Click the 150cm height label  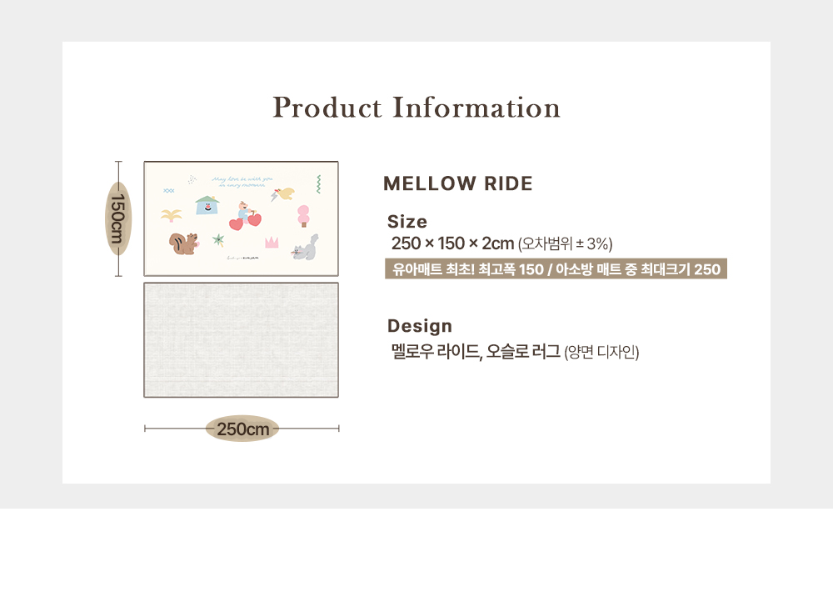tap(118, 218)
